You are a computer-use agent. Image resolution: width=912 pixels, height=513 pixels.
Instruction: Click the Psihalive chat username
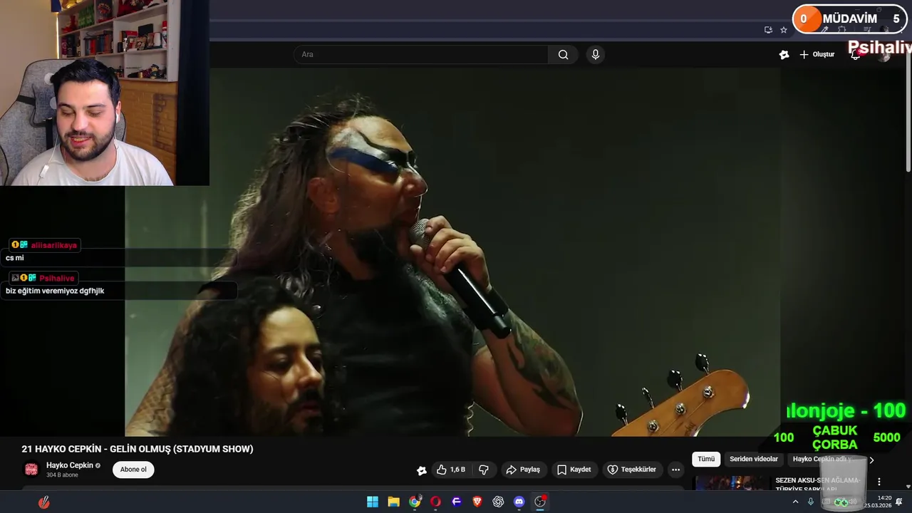point(56,279)
